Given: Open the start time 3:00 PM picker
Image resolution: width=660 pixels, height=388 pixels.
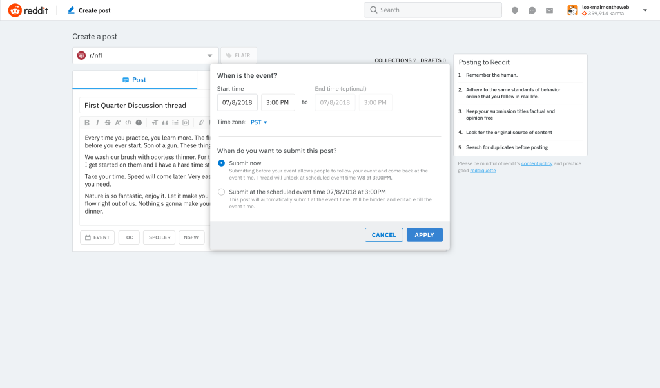Looking at the screenshot, I should point(278,102).
